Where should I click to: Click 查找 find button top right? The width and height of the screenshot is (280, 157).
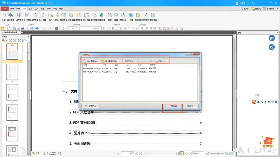(245, 9)
